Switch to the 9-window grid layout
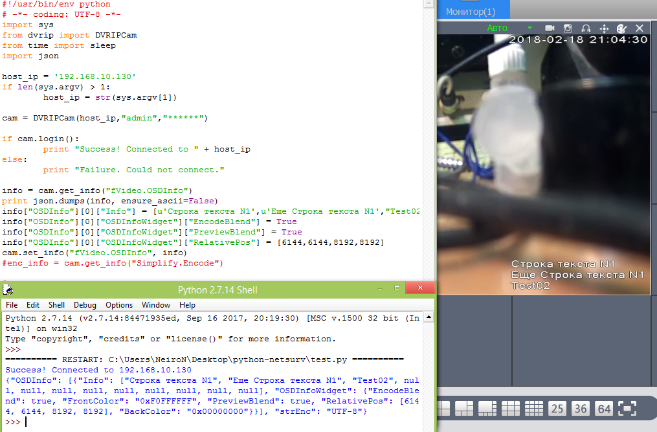The width and height of the screenshot is (657, 432). click(511, 408)
